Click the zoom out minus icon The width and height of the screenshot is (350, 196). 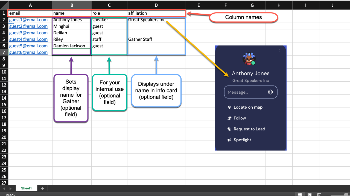coord(328,194)
